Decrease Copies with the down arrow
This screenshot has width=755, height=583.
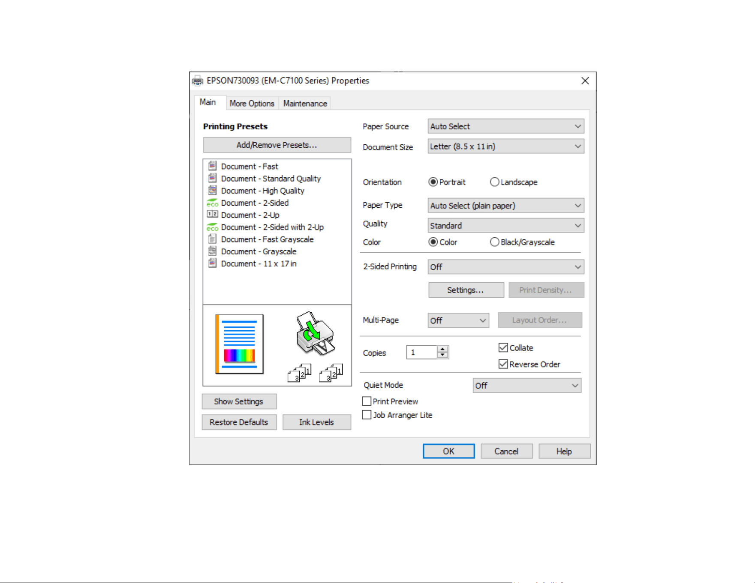point(443,356)
